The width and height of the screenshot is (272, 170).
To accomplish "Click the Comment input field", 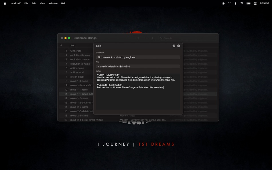I will 138,57.
